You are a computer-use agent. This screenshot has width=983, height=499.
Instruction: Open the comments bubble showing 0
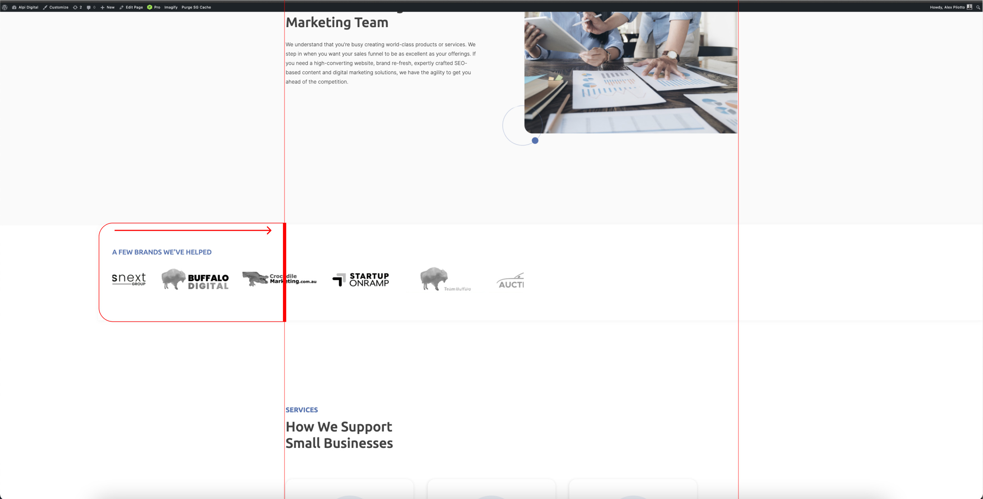[91, 7]
